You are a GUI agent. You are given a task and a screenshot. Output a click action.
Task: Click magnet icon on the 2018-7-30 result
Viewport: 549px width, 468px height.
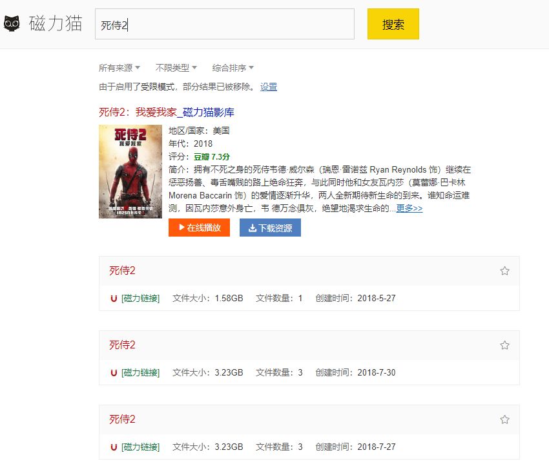114,373
